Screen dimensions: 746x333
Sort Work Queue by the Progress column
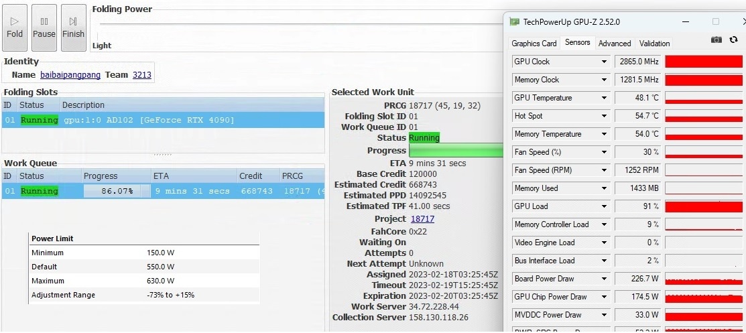[x=117, y=176]
